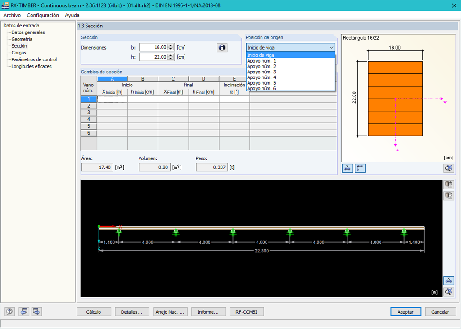Click the help question mark icon
461x329 pixels.
pos(9,311)
